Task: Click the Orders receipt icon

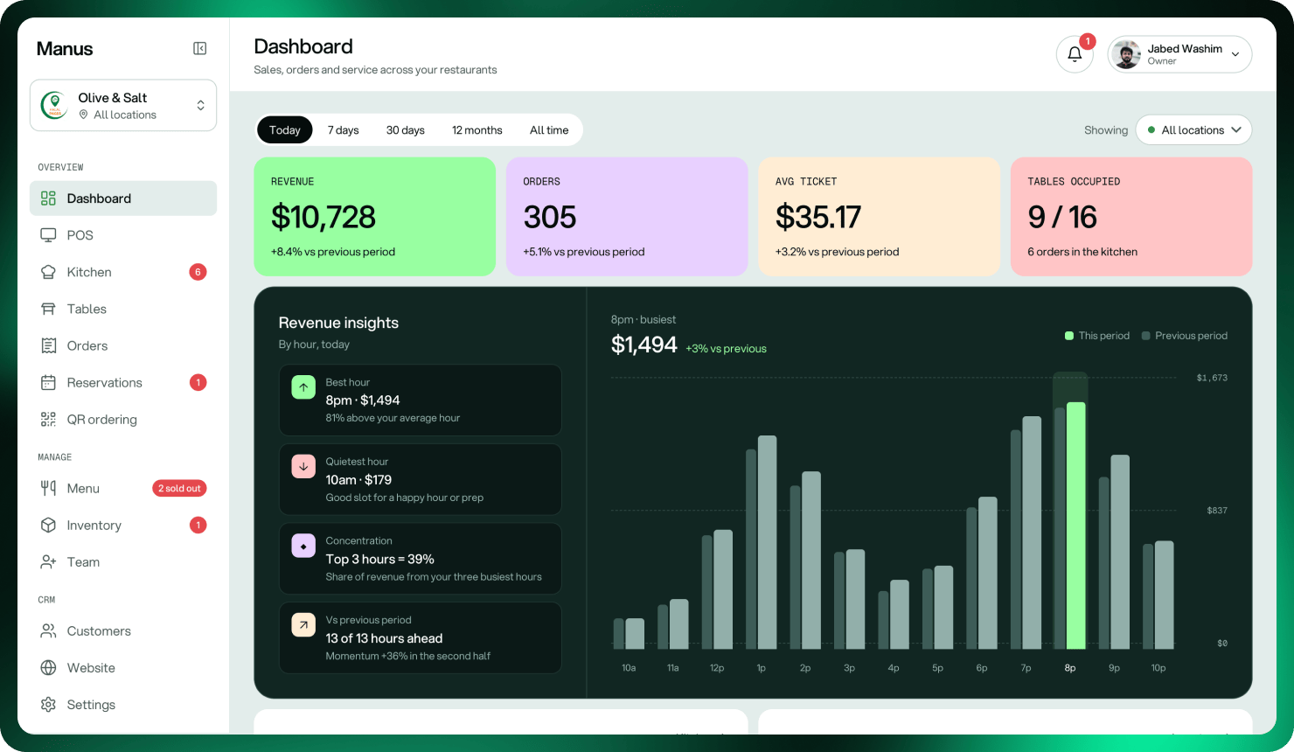Action: [48, 345]
